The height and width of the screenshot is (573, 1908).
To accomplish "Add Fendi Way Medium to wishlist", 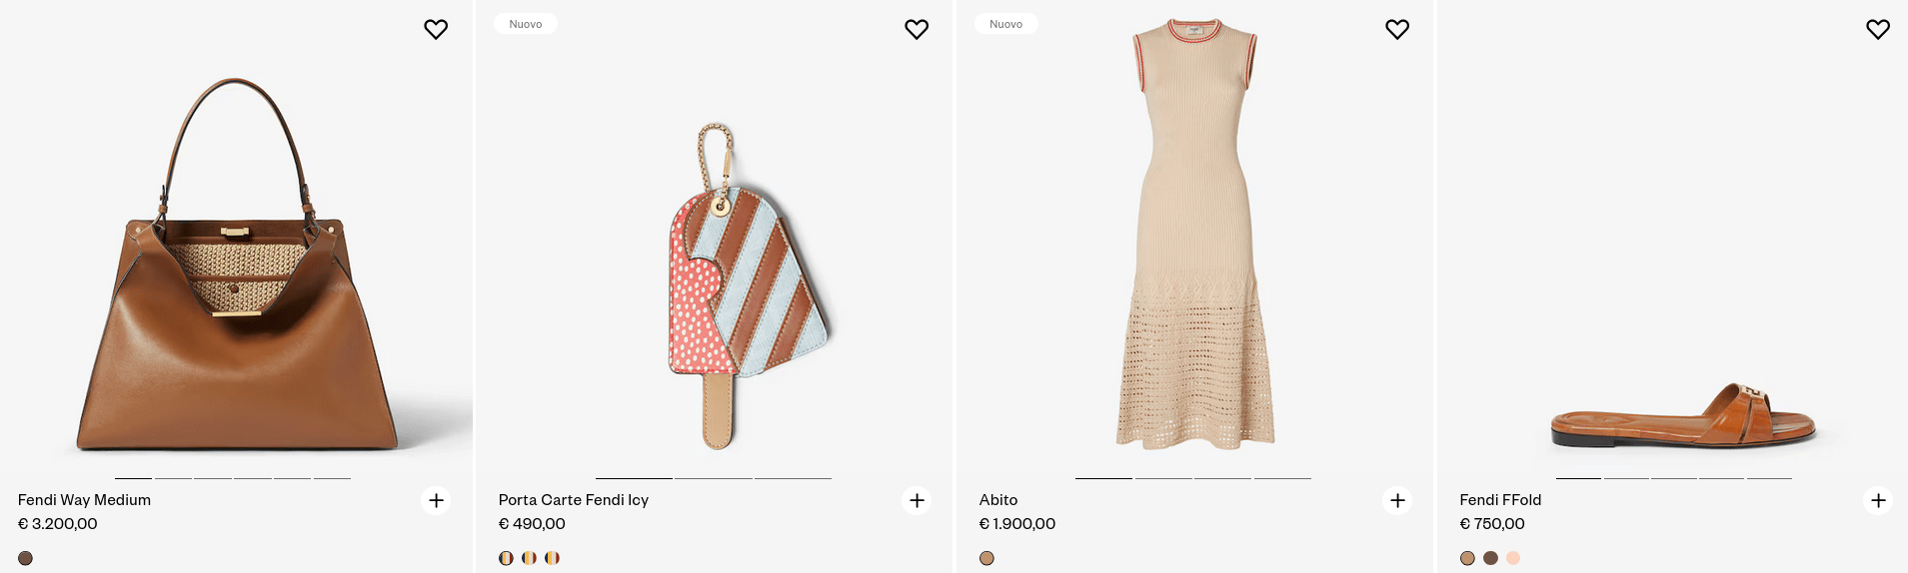I will 436,30.
